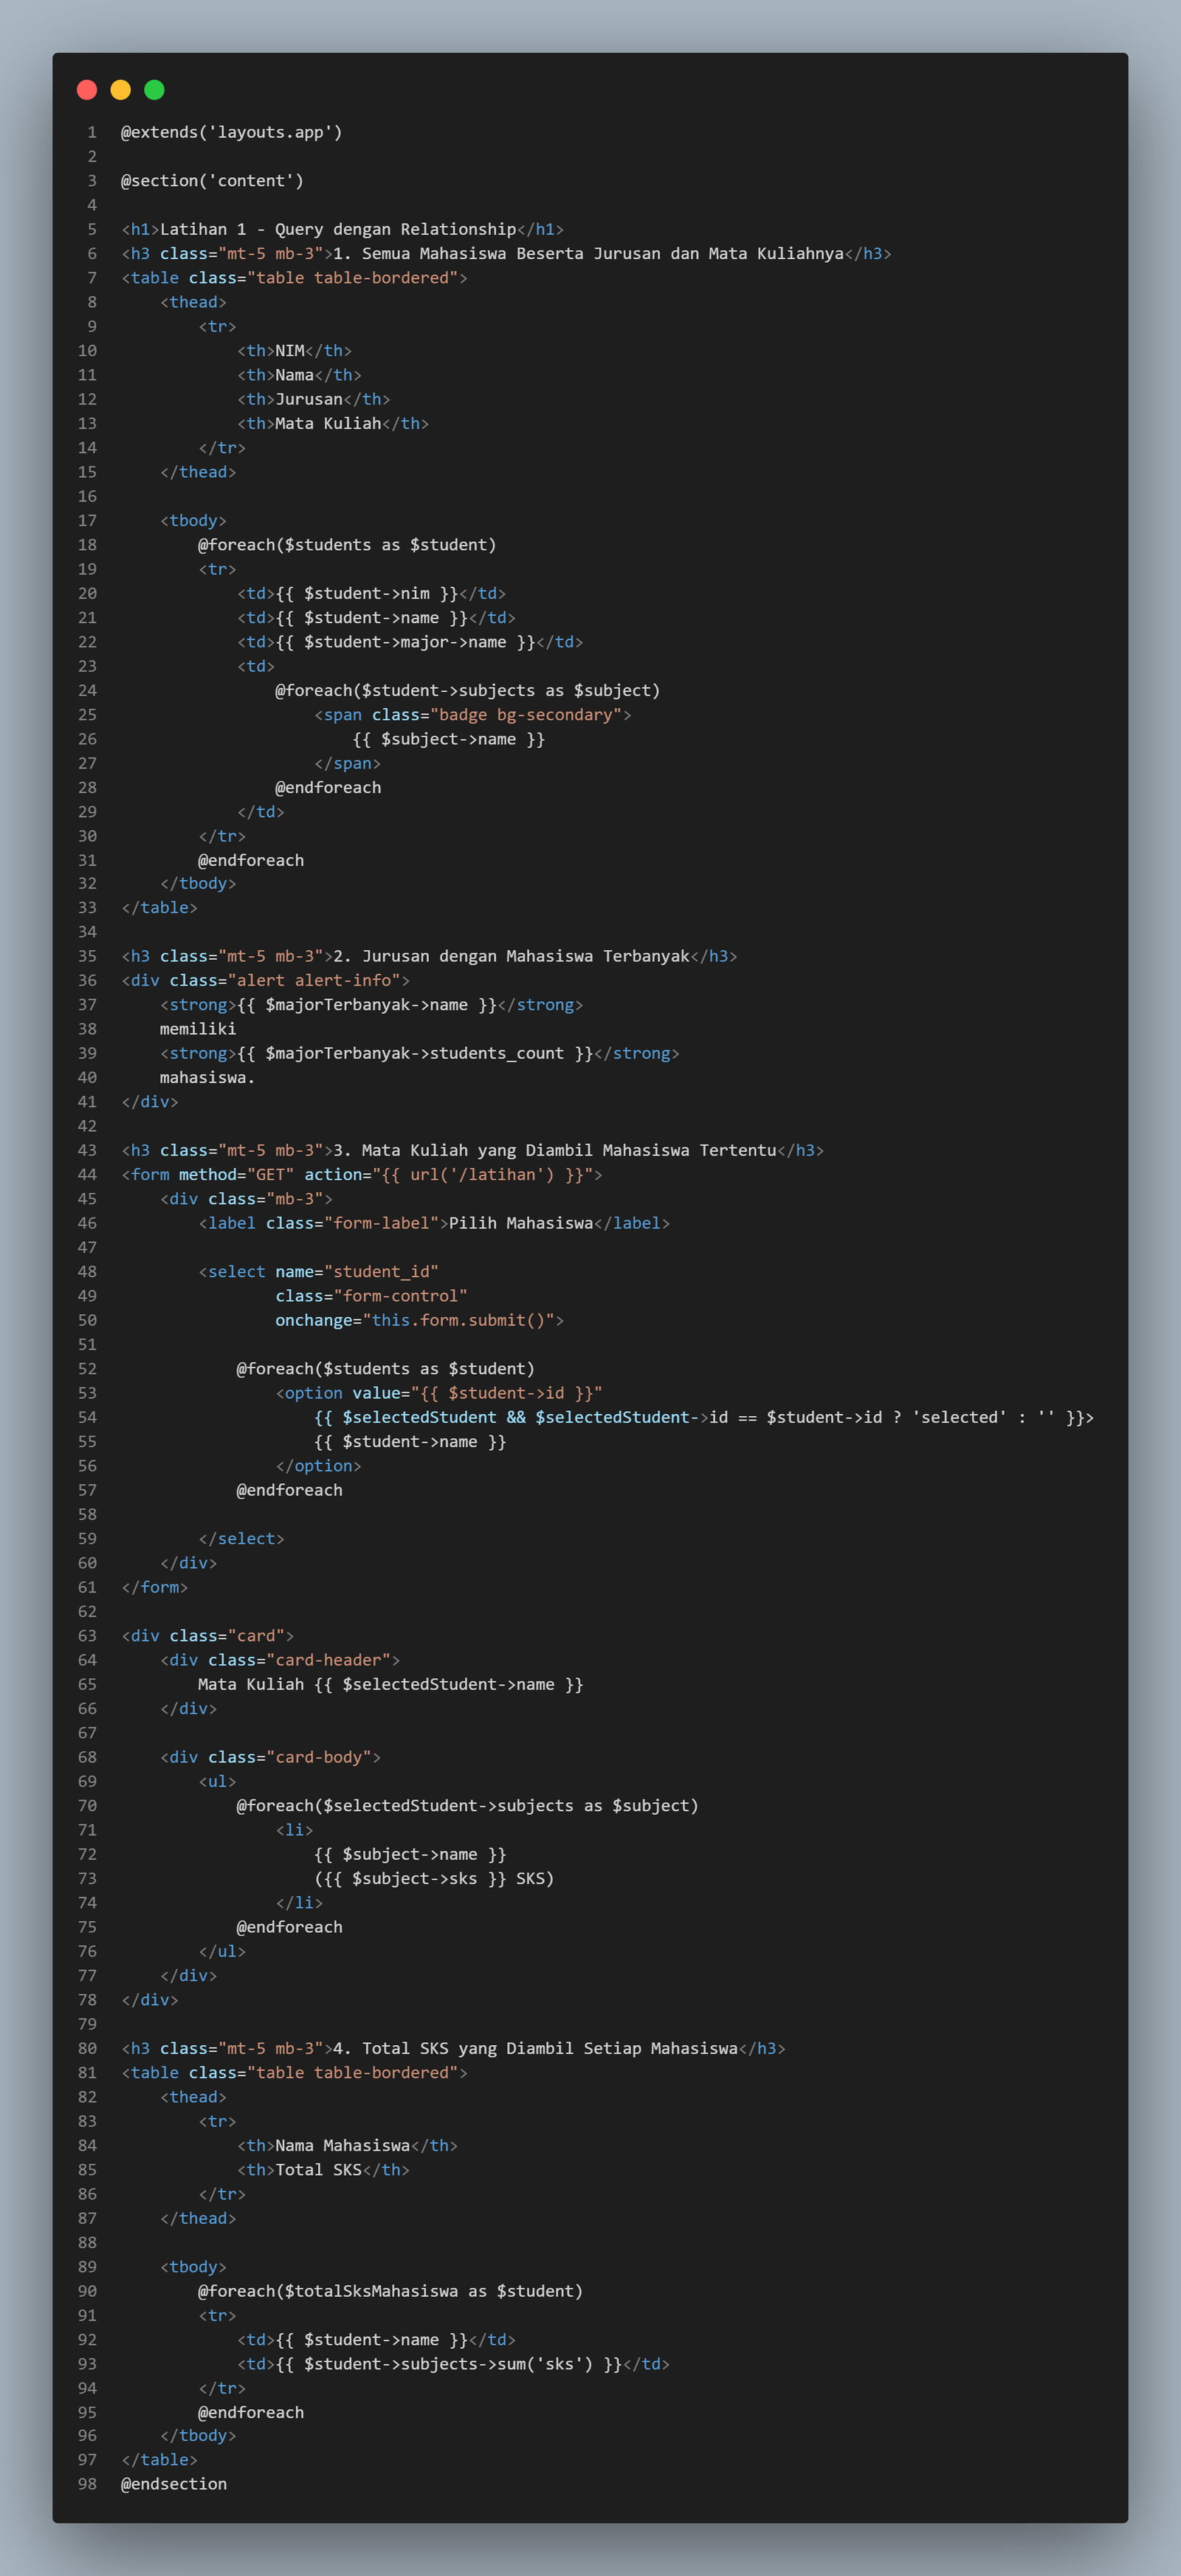Screen dimensions: 1181x2576
Task: Click the "</select>" closing tag
Action: (241, 1539)
